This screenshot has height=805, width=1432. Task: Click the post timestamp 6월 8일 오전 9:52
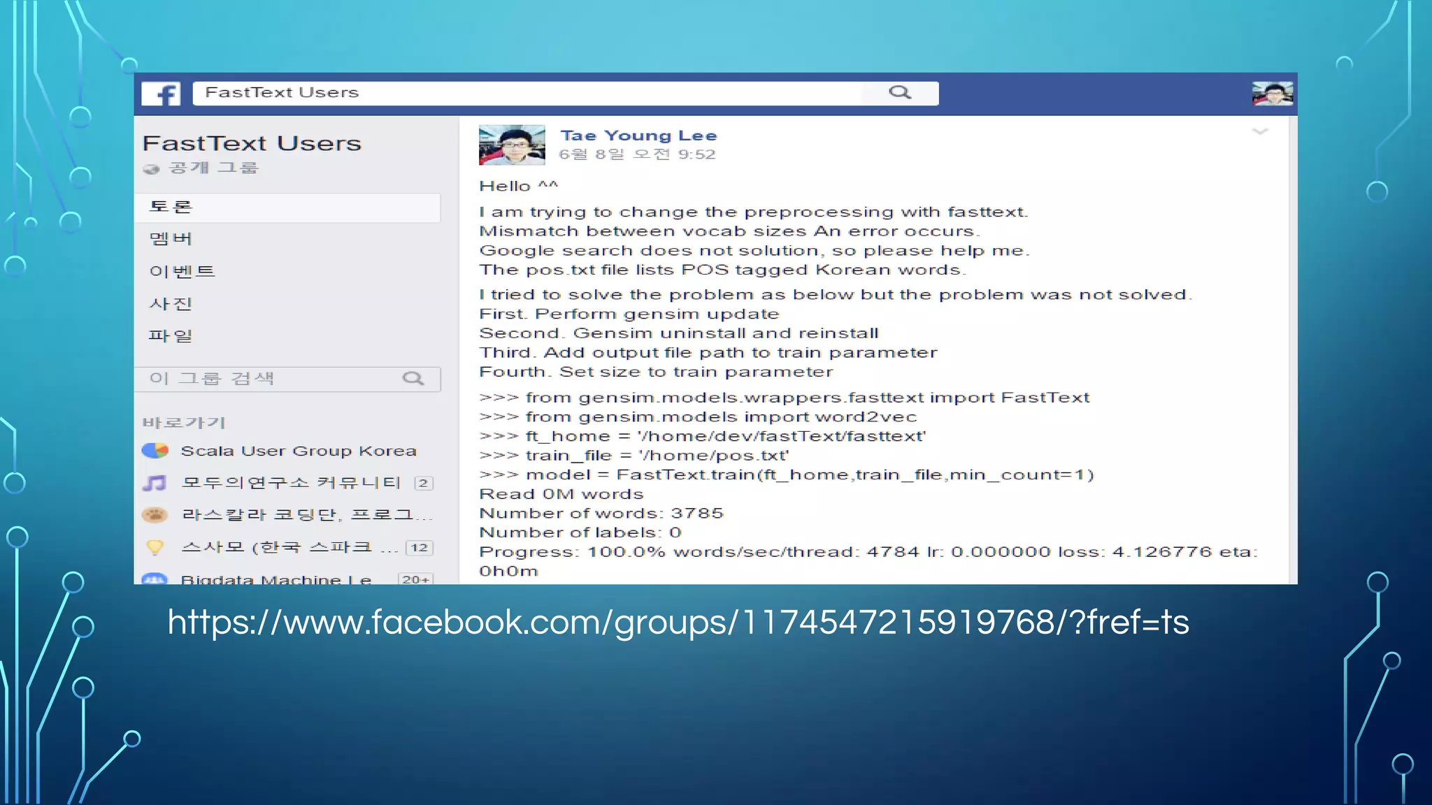tap(637, 154)
